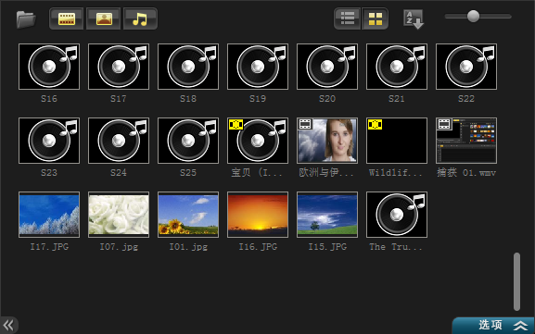This screenshot has width=535, height=334.
Task: Click the I16.JPG file name label
Action: pos(258,247)
